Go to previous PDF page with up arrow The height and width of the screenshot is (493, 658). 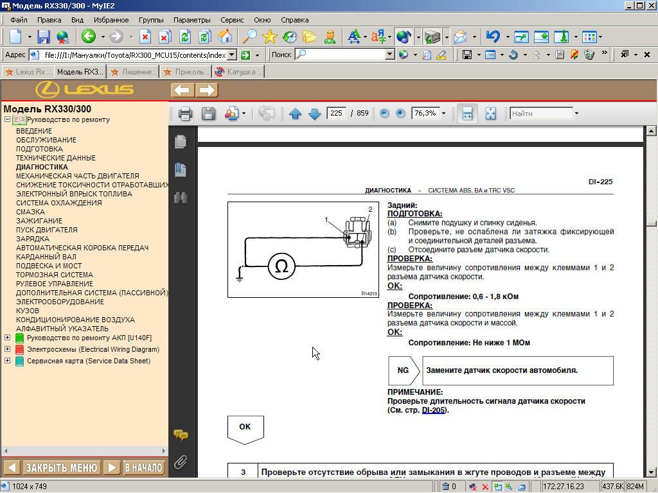click(295, 114)
